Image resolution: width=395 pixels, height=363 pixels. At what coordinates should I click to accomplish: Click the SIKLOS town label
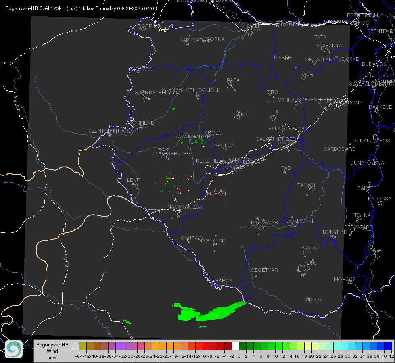[x=313, y=299]
